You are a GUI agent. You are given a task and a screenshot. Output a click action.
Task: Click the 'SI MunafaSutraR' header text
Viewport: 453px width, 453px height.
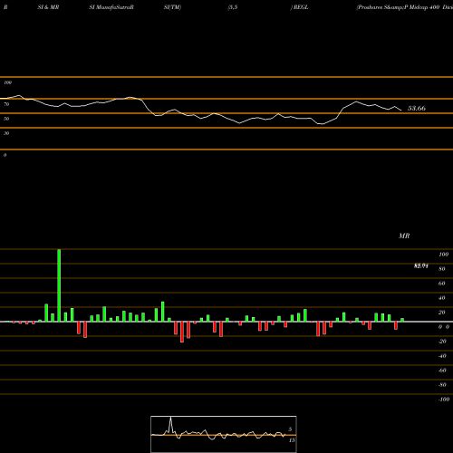111,7
